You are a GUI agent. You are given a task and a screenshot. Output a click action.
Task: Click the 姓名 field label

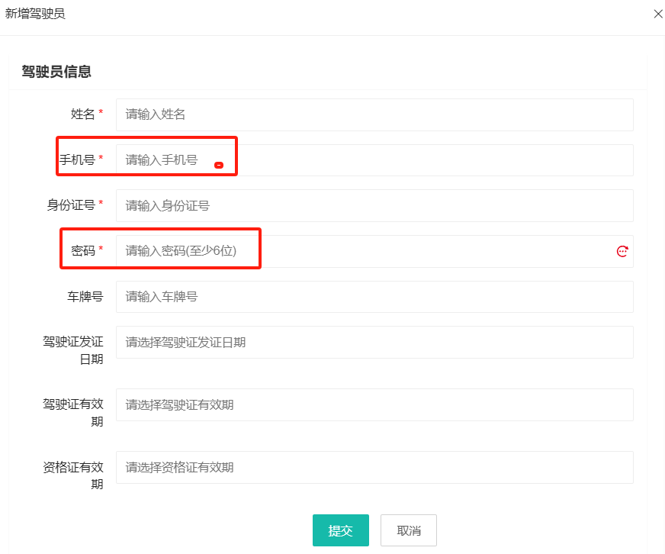82,114
